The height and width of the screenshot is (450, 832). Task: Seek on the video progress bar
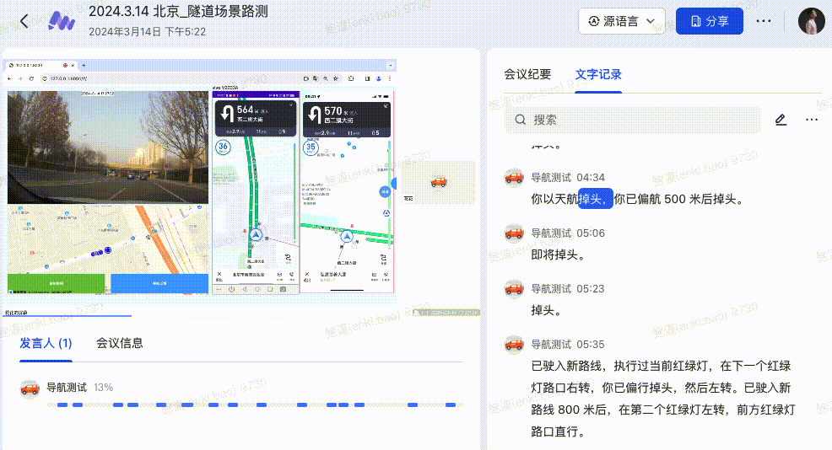point(241,316)
